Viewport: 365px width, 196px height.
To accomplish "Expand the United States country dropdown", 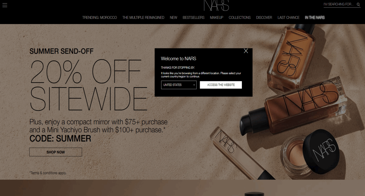I will click(179, 85).
